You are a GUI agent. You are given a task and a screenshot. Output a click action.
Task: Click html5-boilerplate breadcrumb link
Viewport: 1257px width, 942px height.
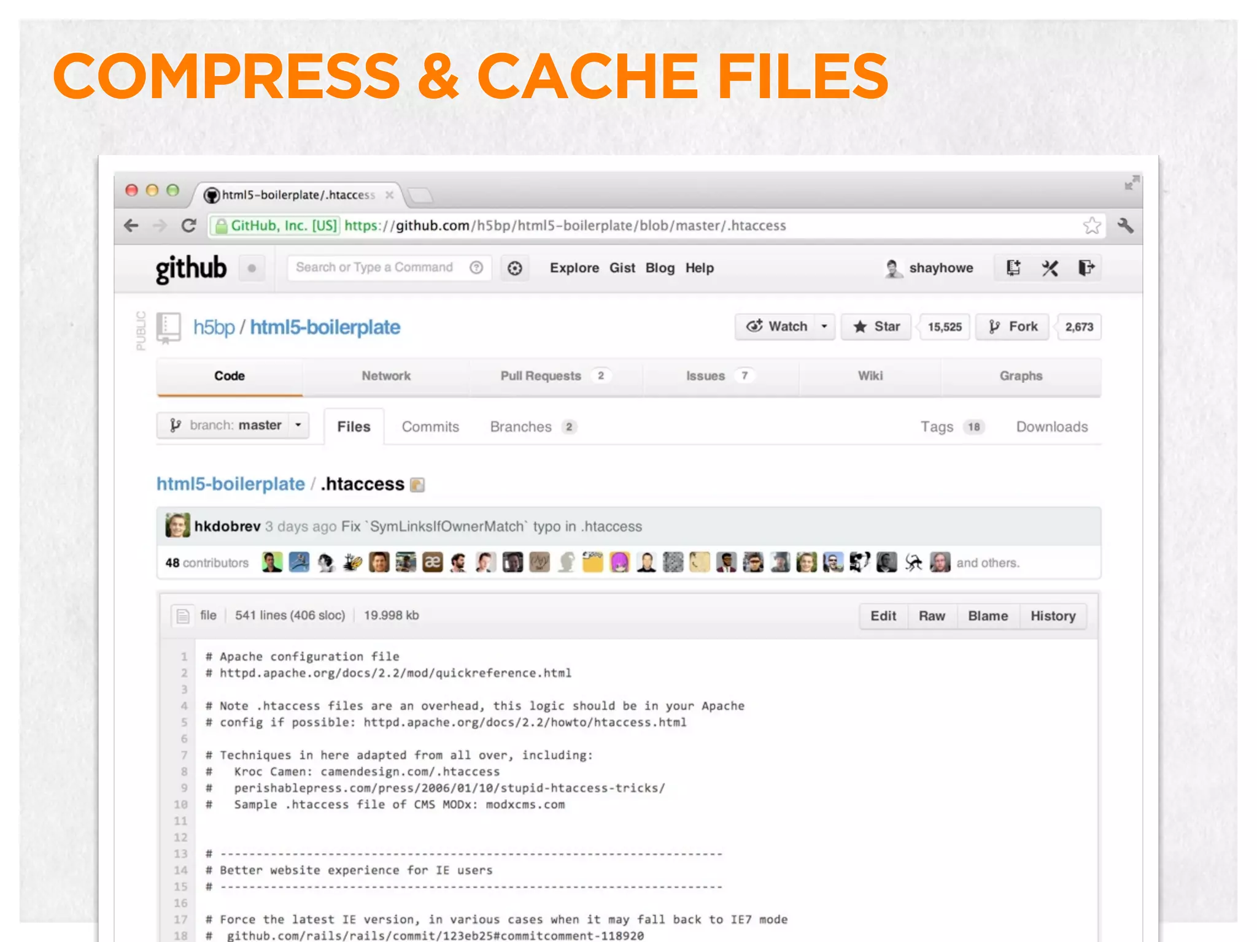231,484
